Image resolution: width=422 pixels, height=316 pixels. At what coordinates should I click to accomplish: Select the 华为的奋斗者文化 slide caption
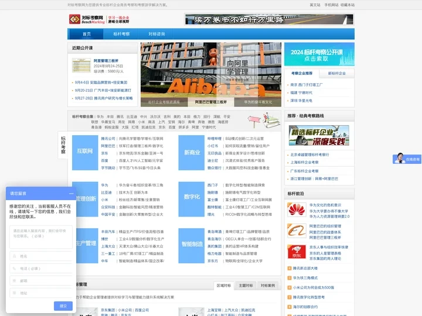pyautogui.click(x=258, y=102)
